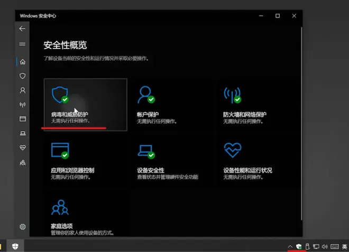Open 设备性能和运行状况 tile label
The height and width of the screenshot is (252, 349).
point(247,170)
